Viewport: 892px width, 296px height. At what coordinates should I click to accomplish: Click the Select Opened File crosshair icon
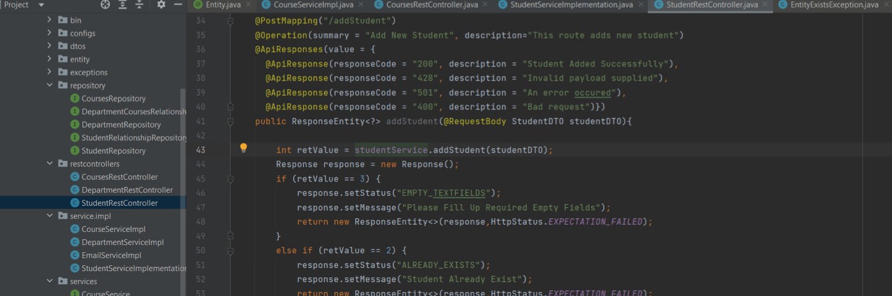click(x=105, y=5)
